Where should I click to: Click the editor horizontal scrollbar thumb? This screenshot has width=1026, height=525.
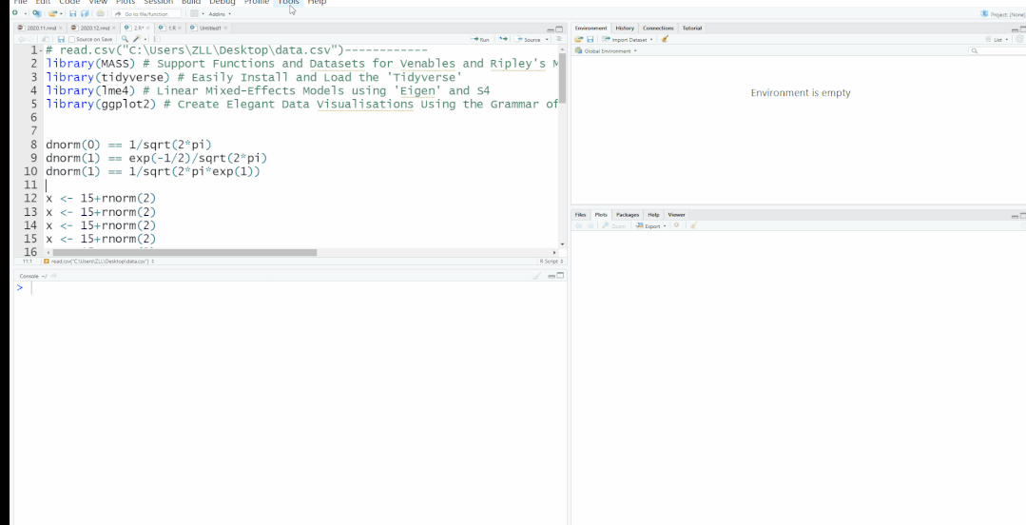pyautogui.click(x=184, y=252)
